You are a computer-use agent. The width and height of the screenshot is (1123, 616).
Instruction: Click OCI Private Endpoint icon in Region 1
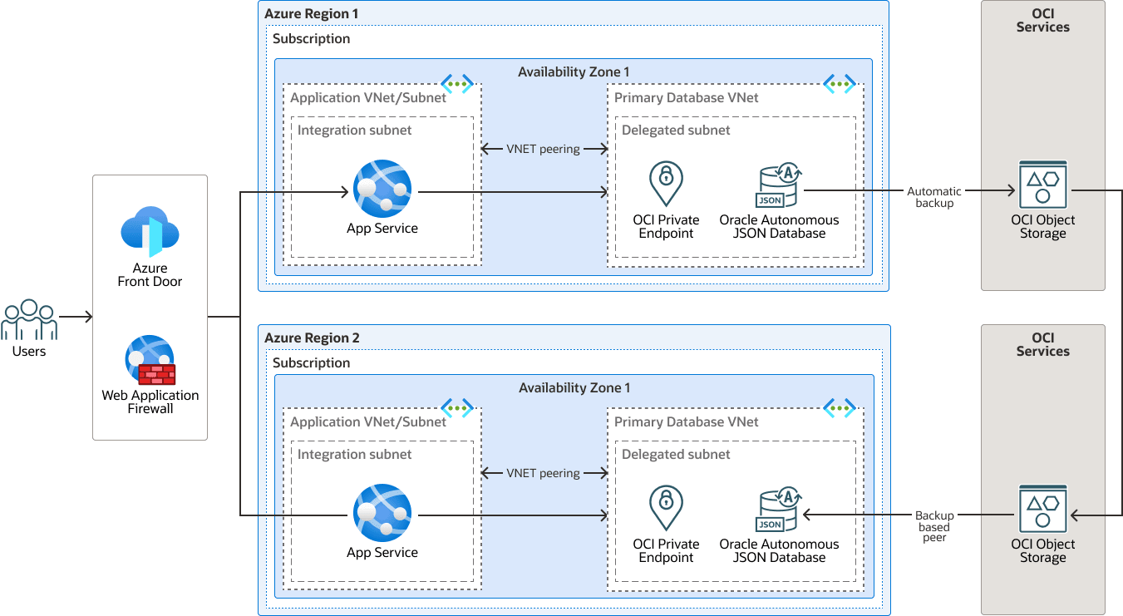click(x=666, y=184)
